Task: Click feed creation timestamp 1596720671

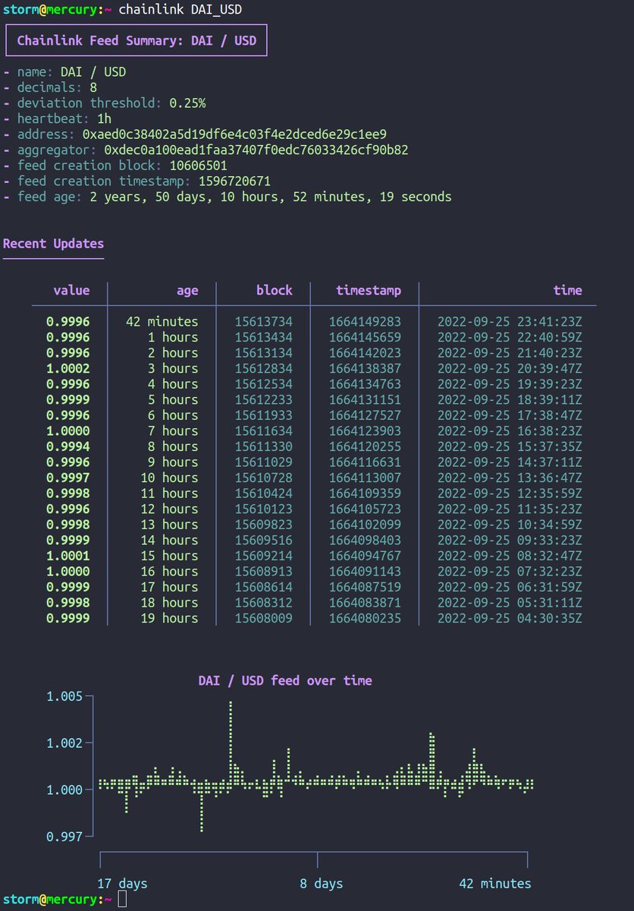Action: click(x=234, y=181)
